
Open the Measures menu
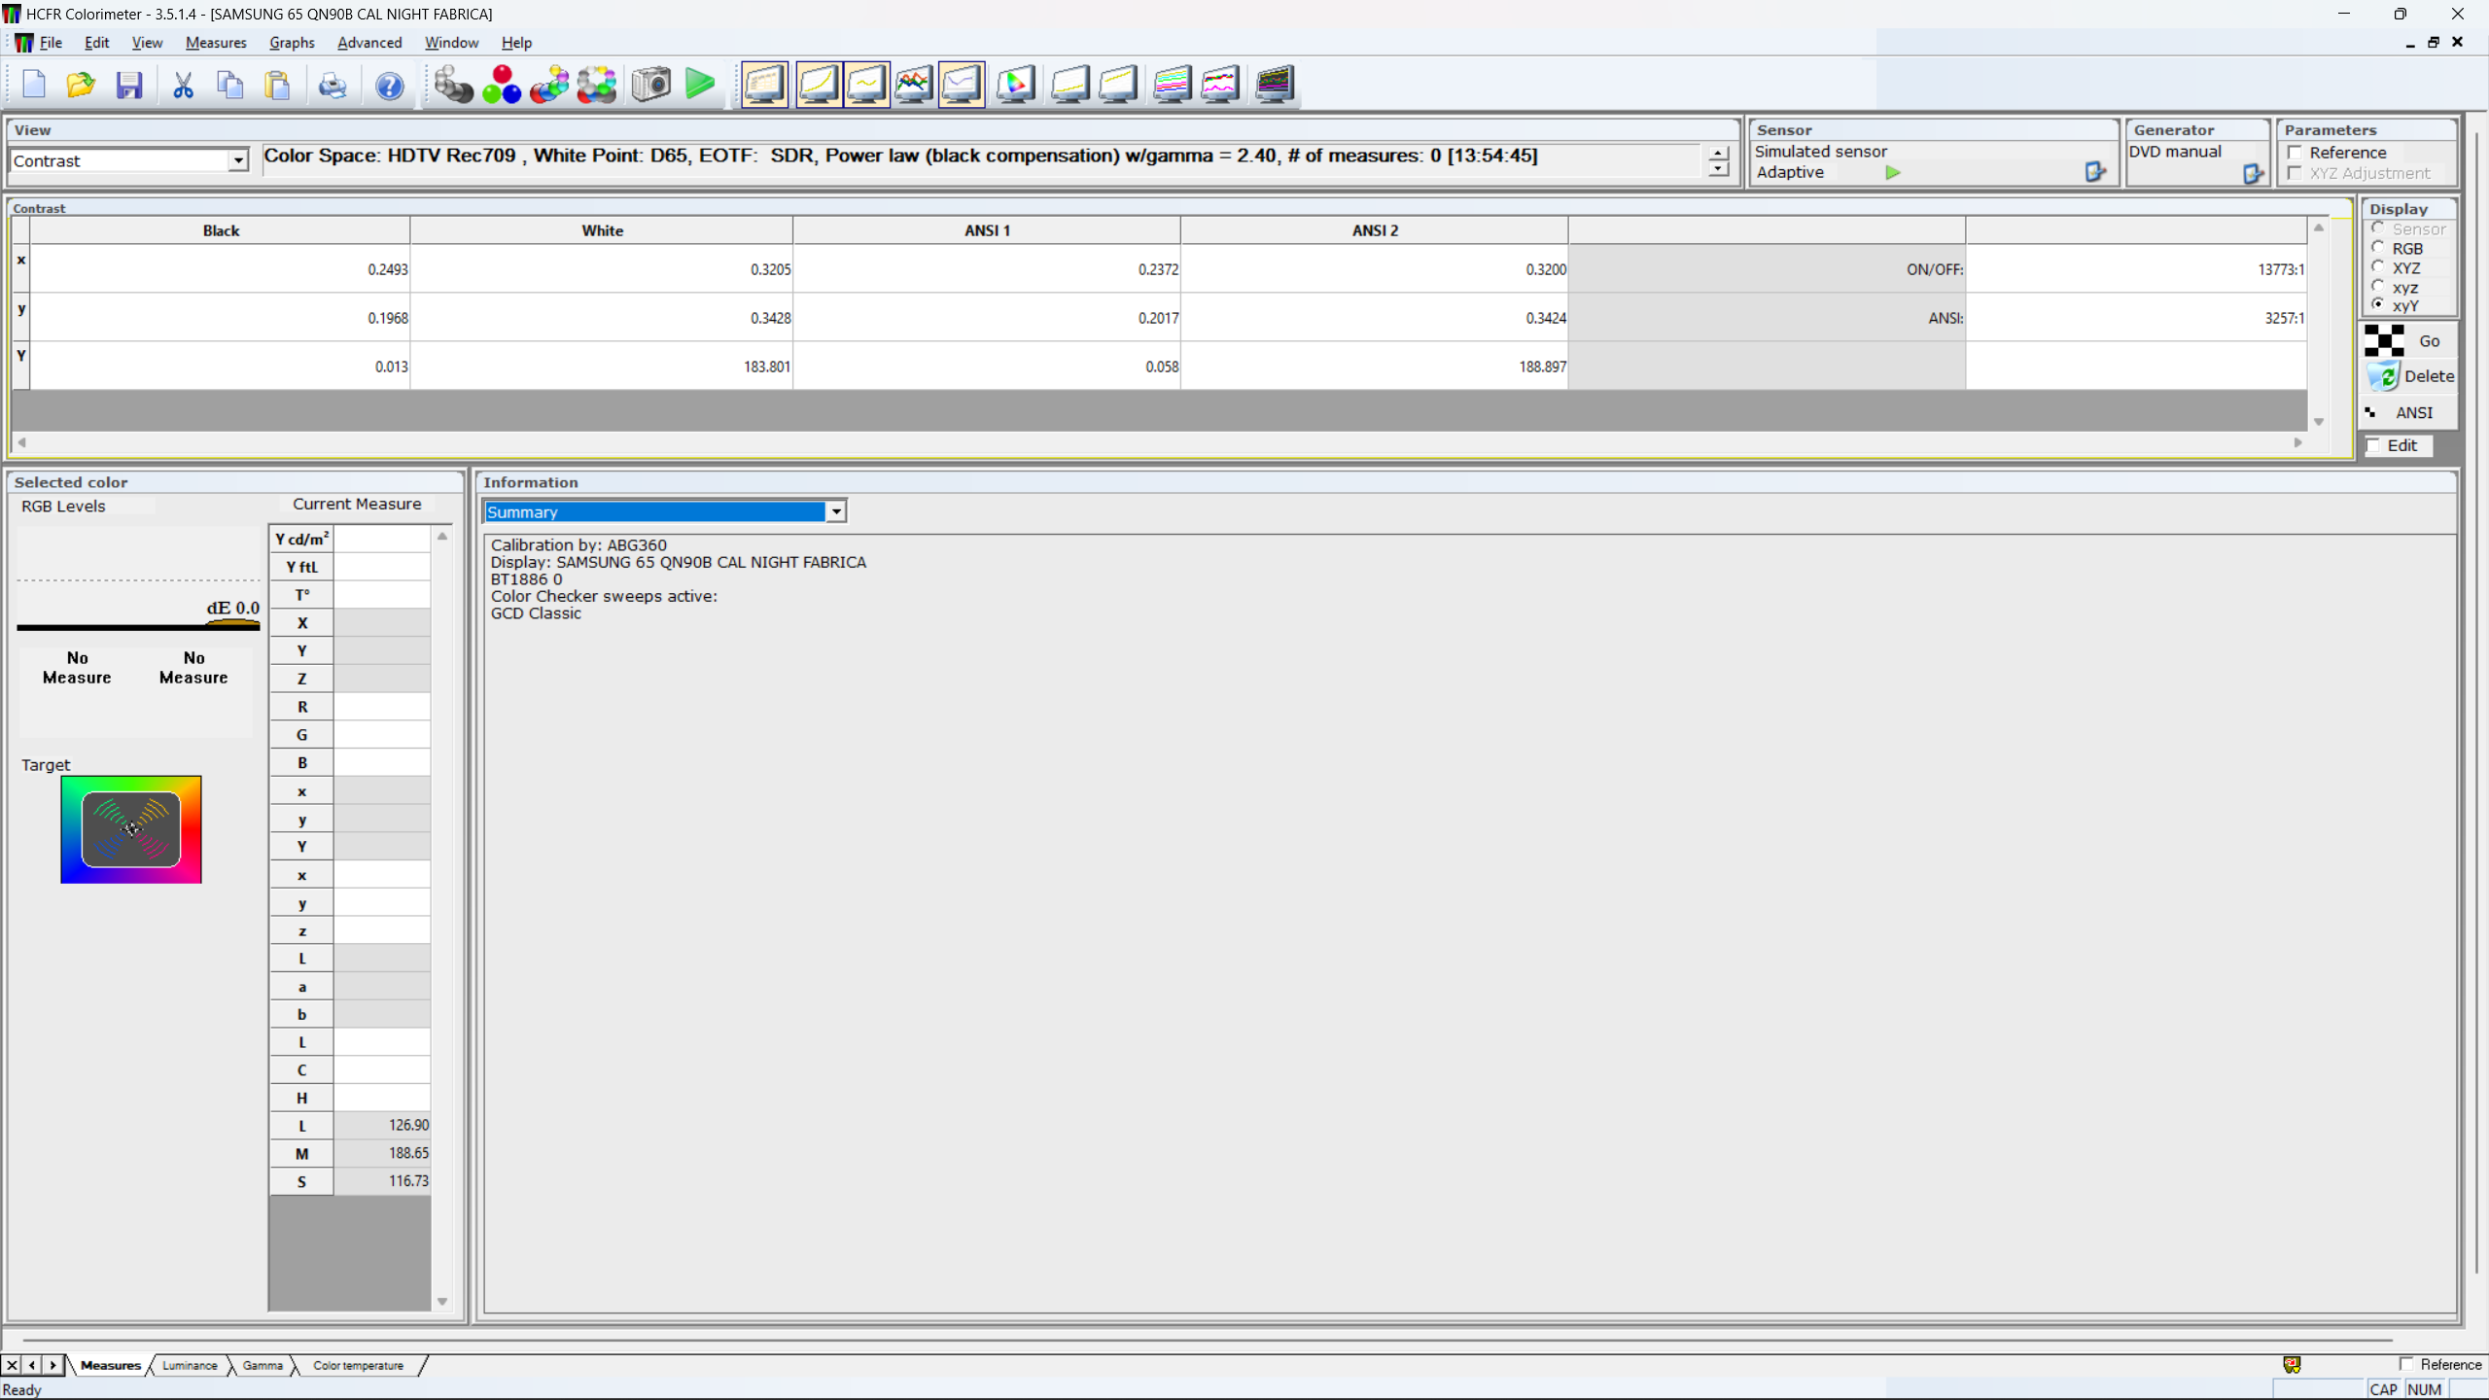(x=216, y=43)
